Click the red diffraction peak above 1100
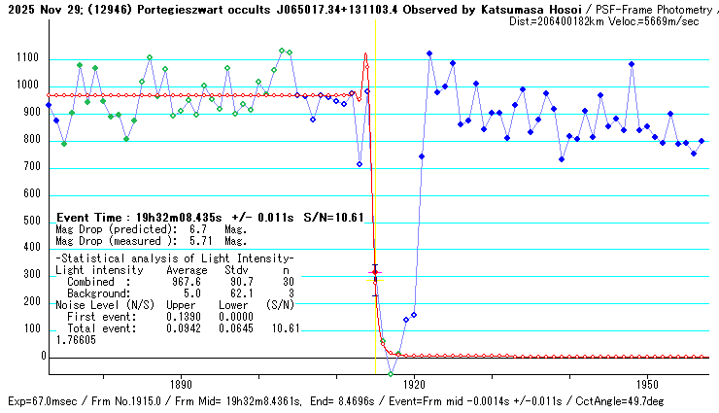Image resolution: width=719 pixels, height=413 pixels. coord(365,55)
